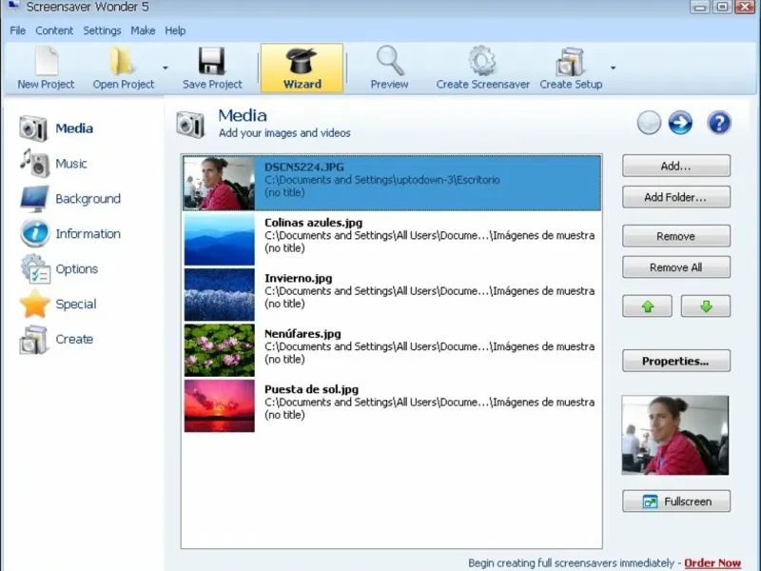Click the Invierno.jpg file name

point(299,278)
